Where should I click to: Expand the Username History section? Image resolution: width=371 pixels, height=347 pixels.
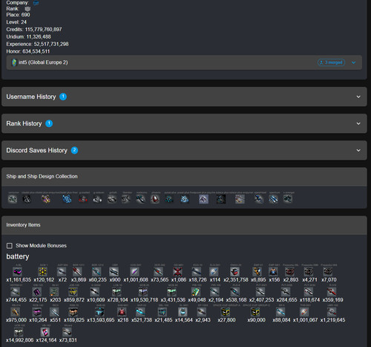(184, 97)
